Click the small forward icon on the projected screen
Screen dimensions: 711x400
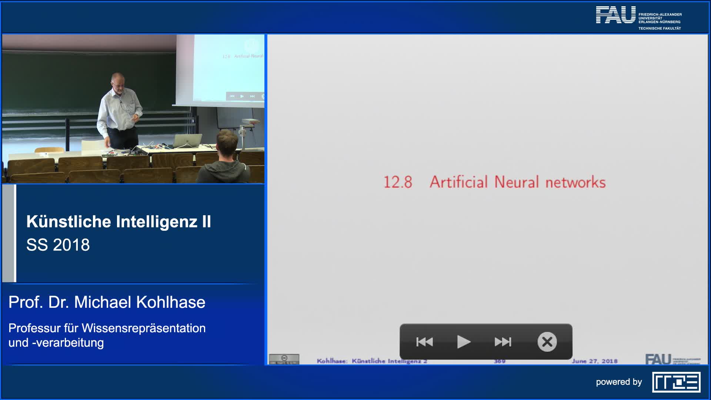pos(253,96)
